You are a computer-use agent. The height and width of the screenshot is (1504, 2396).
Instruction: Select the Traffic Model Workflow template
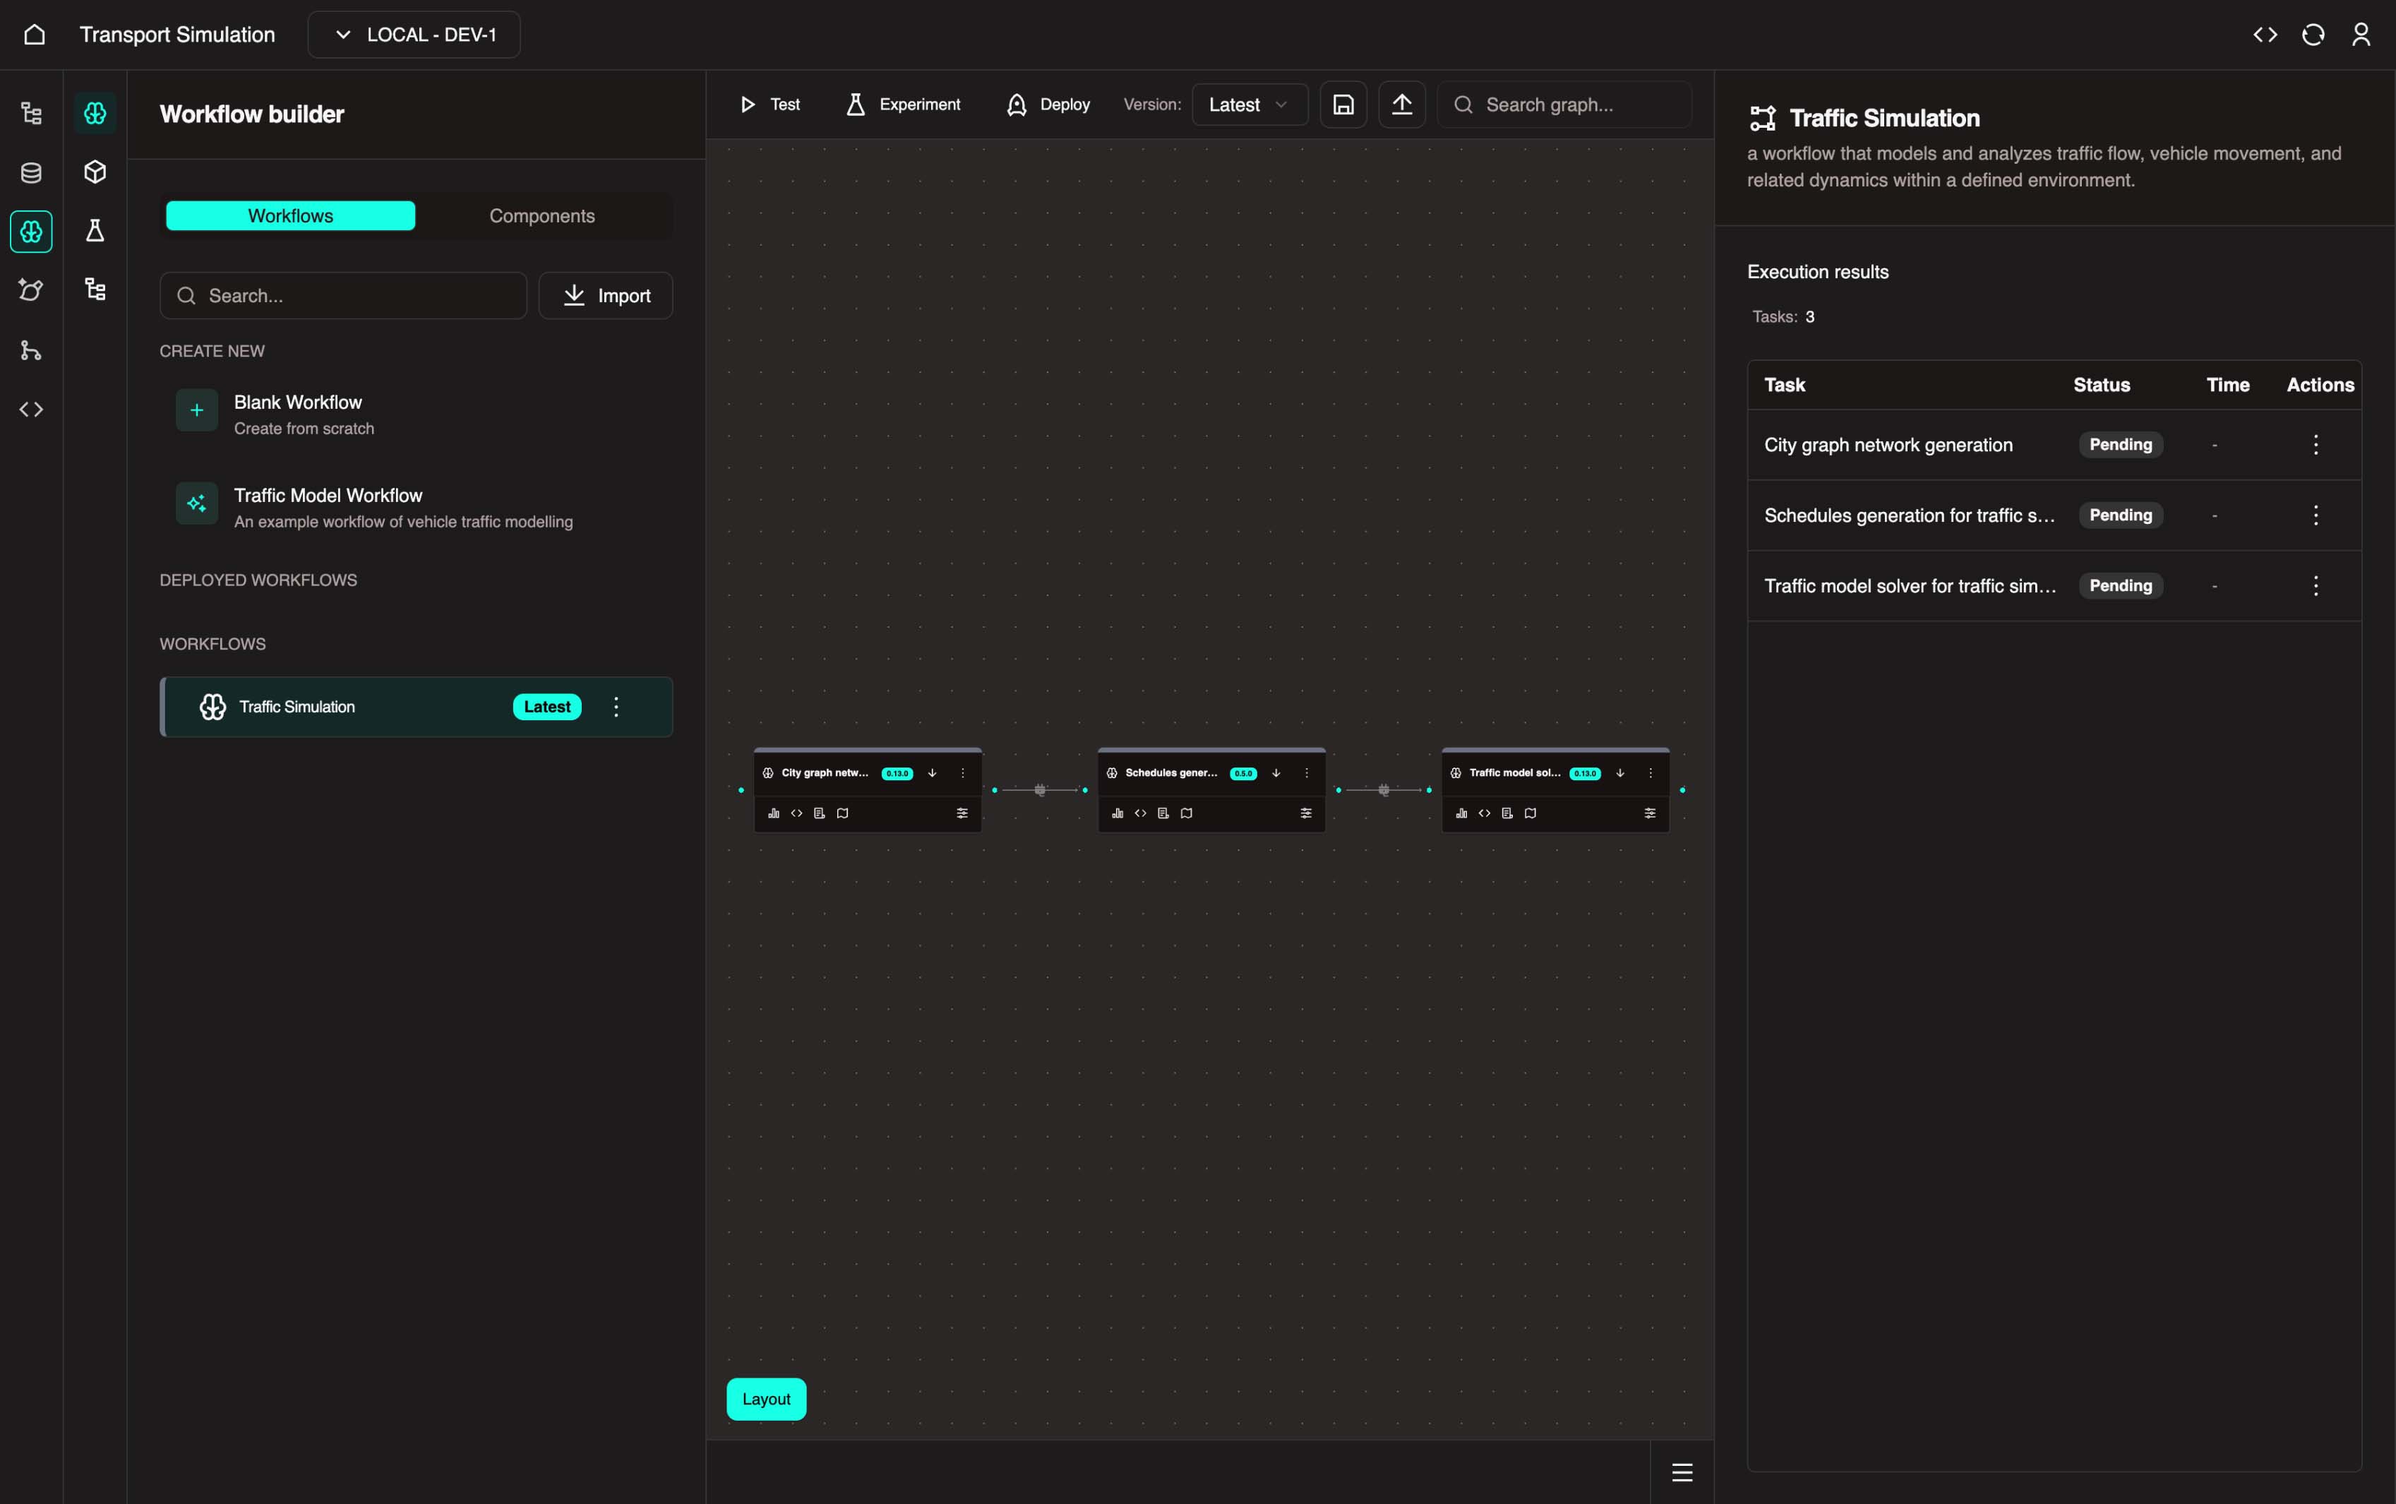tap(416, 507)
